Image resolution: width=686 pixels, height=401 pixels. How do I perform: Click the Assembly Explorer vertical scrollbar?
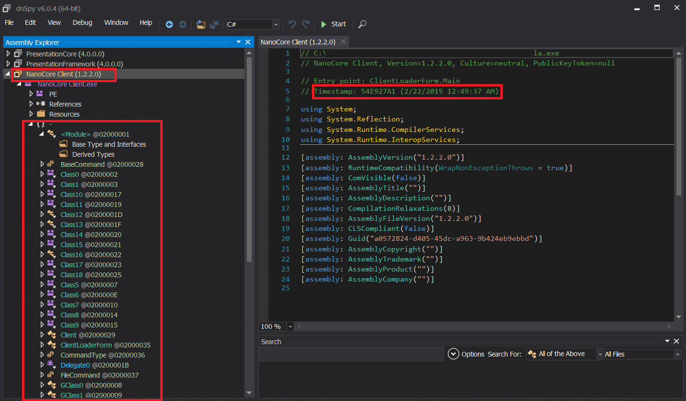[249, 160]
